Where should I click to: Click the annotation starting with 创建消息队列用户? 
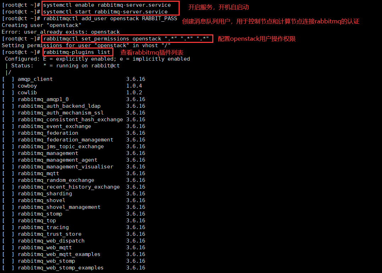click(271, 21)
